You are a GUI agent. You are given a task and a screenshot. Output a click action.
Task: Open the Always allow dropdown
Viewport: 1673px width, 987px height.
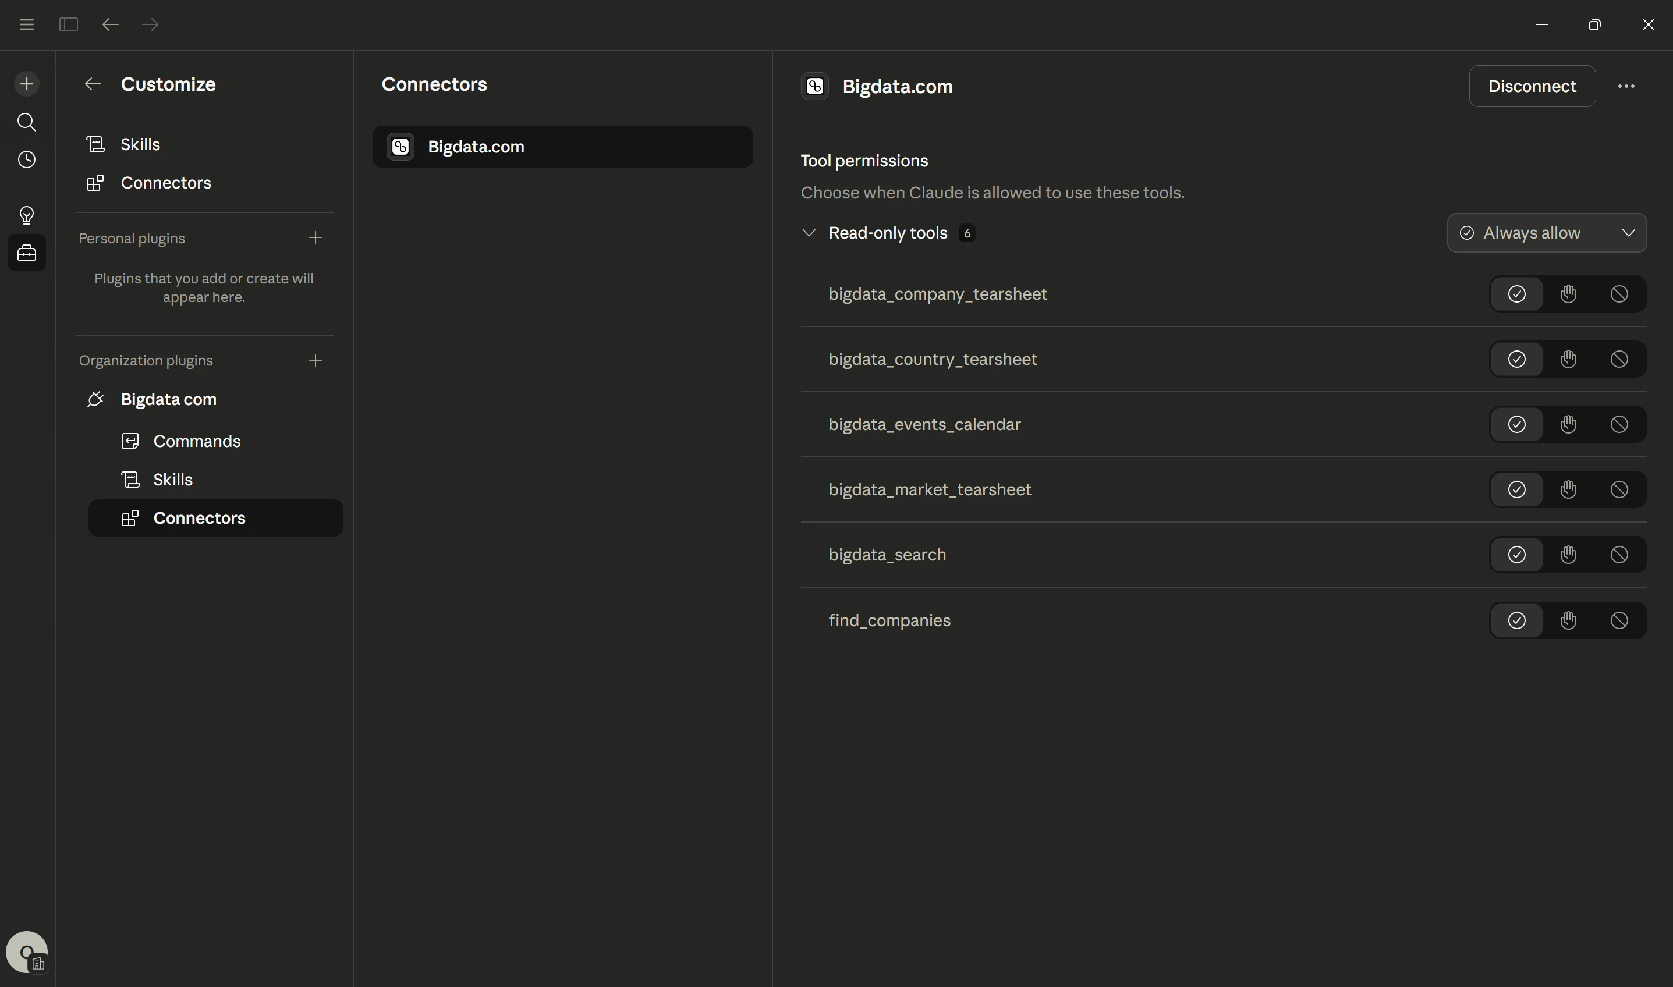click(1547, 232)
